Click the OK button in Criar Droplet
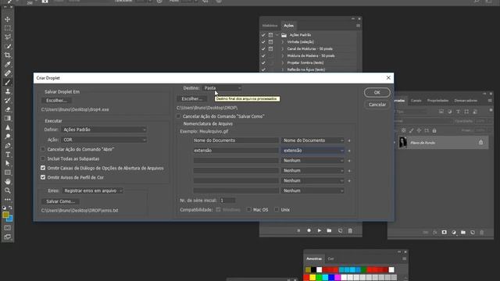Viewport: 500px width, 281px height. (377, 92)
